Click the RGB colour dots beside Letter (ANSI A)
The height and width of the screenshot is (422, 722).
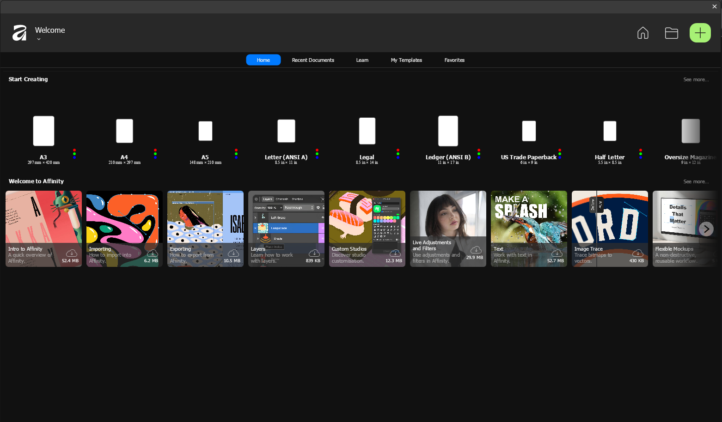point(317,154)
